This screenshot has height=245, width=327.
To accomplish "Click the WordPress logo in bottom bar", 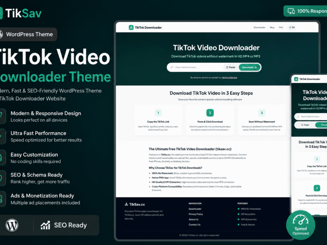I will point(12,225).
